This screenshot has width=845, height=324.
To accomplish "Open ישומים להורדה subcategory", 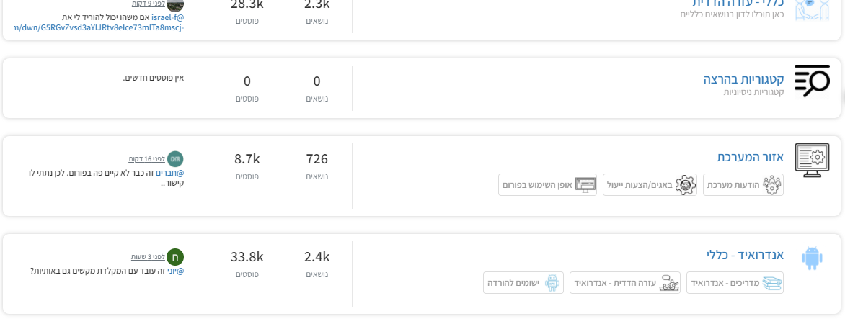I will pos(523,282).
